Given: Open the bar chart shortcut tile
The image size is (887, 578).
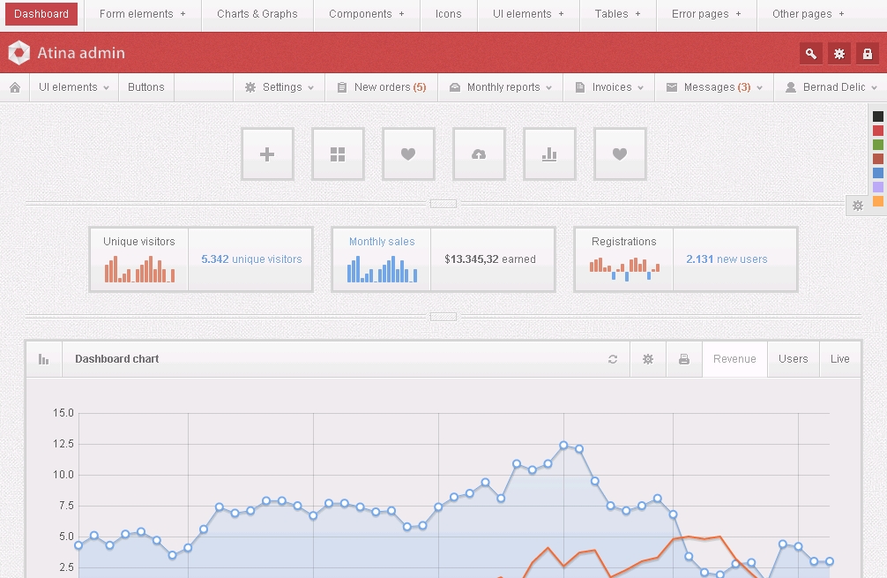Looking at the screenshot, I should [x=549, y=154].
